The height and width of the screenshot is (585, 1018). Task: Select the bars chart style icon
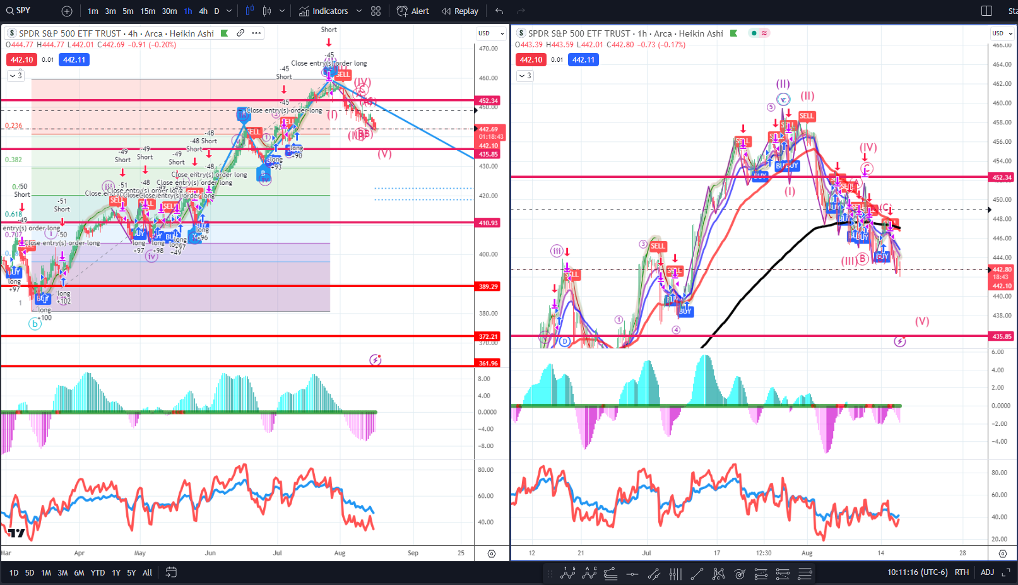249,11
